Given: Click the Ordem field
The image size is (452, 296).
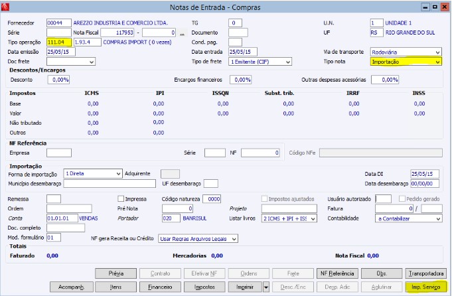Looking at the screenshot, I should tap(69, 208).
